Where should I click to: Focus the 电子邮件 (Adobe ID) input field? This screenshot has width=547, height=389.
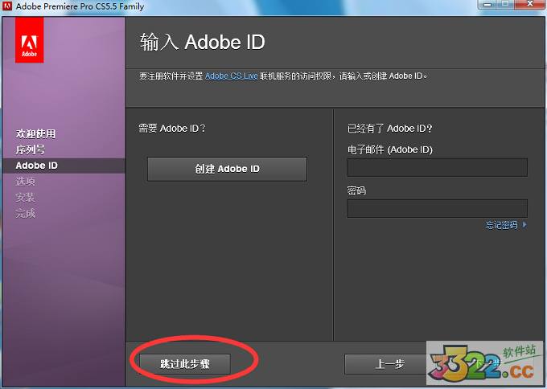click(x=437, y=168)
